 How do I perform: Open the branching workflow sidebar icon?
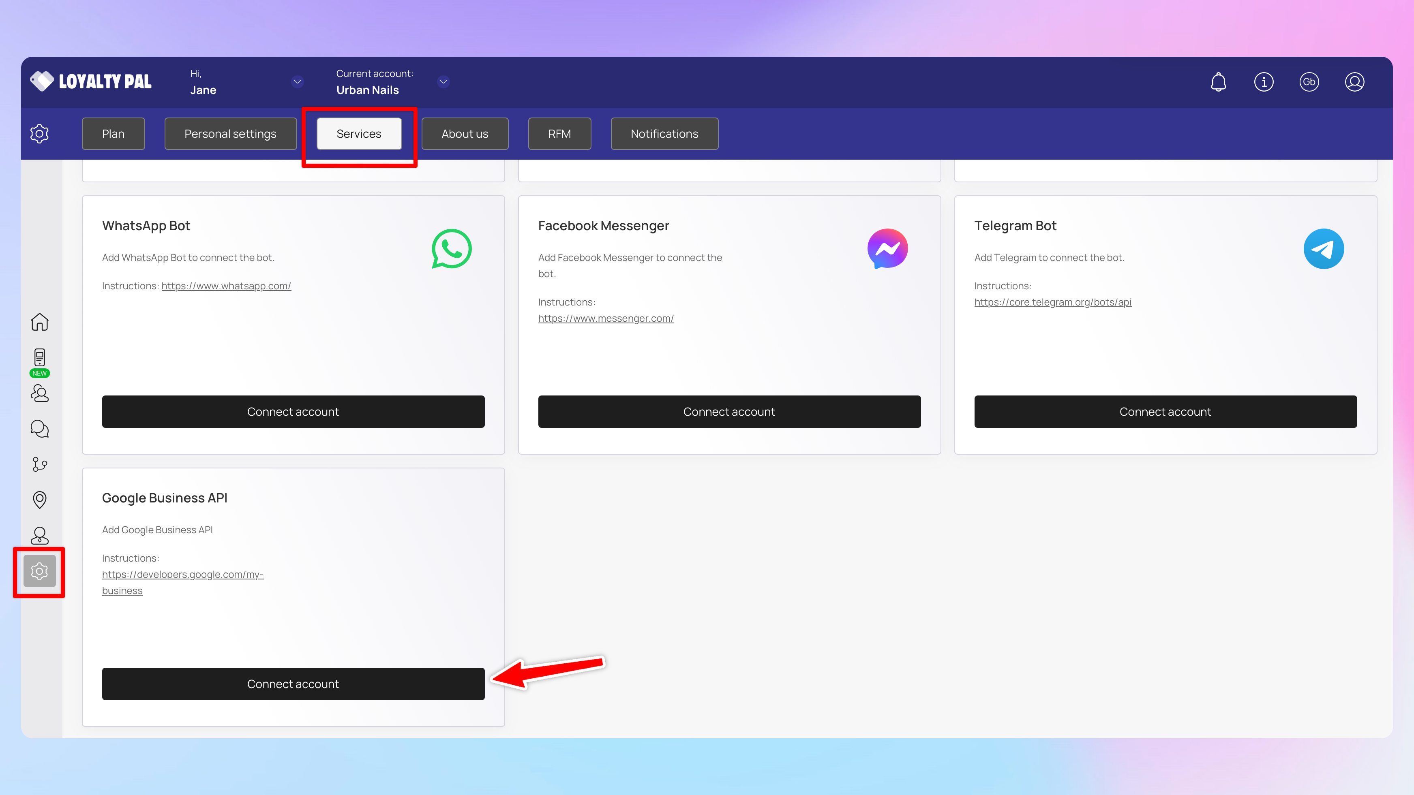point(39,464)
